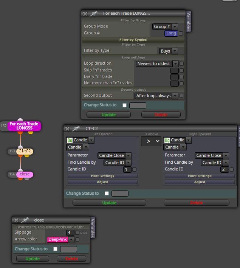
Task: Click status field in For each Trade panel
Action: [x=138, y=105]
